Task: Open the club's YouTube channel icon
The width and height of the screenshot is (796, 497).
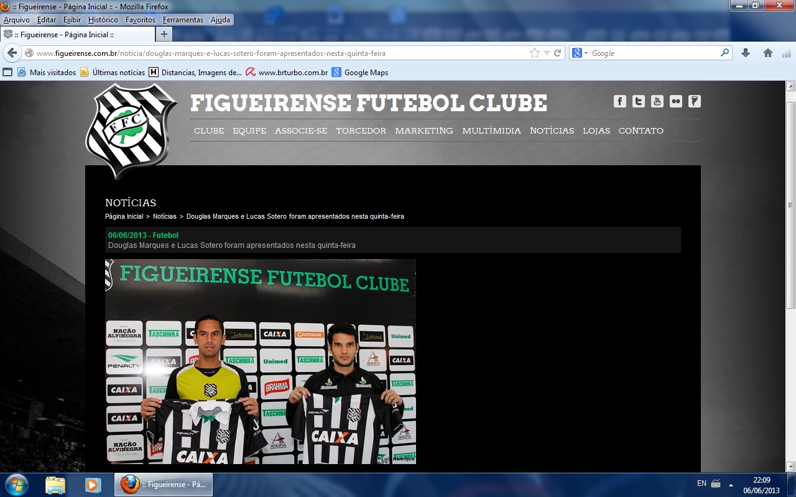Action: (657, 101)
